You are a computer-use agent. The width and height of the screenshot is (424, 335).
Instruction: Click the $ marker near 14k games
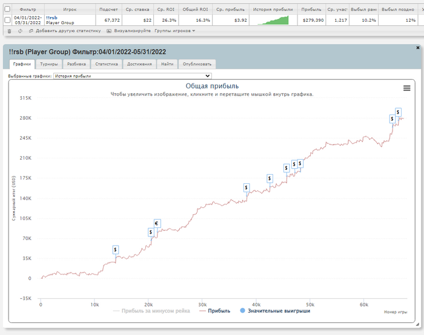tap(116, 250)
